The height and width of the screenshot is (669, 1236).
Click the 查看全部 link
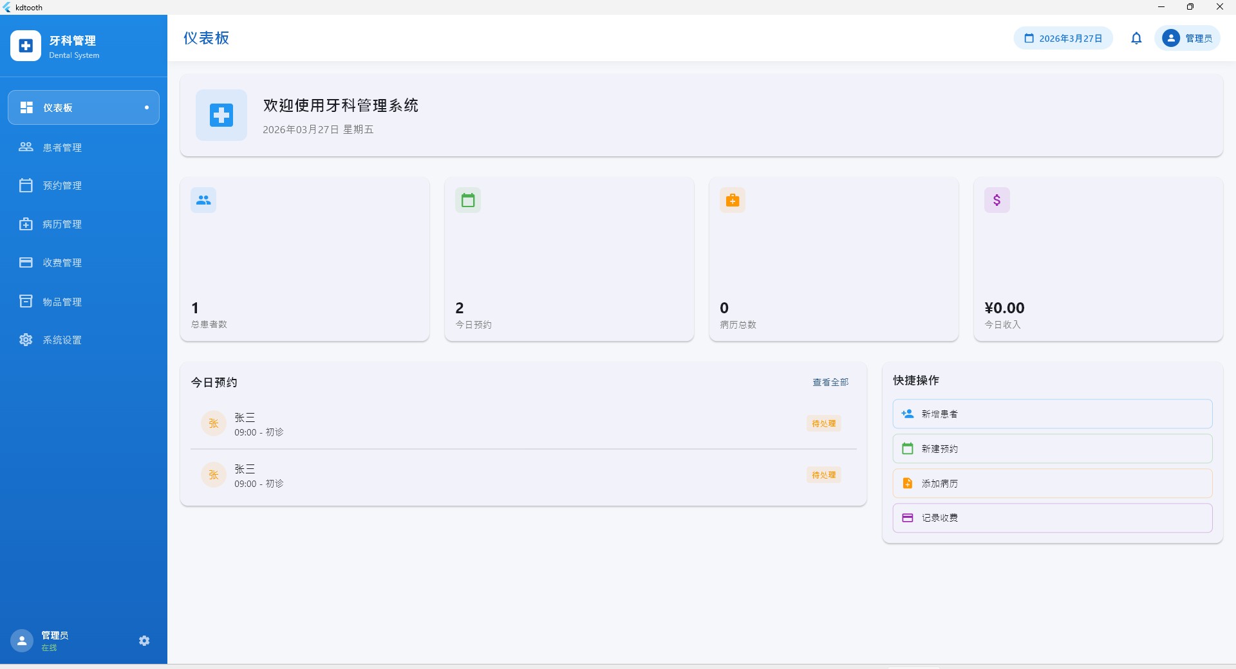point(830,382)
